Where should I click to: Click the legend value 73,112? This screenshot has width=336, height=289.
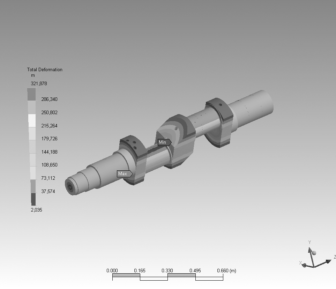click(x=48, y=178)
